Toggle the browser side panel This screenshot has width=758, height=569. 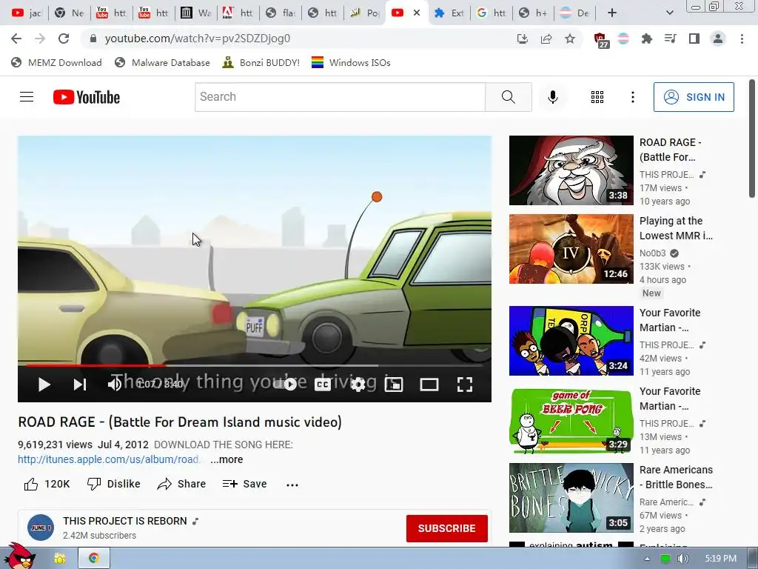(694, 39)
